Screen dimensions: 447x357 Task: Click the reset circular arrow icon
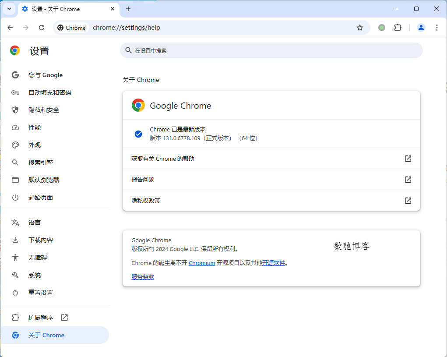click(15, 293)
